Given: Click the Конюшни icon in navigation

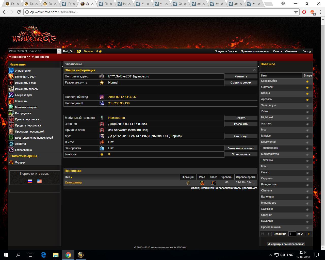Looking at the screenshot, I should pos(11,101).
